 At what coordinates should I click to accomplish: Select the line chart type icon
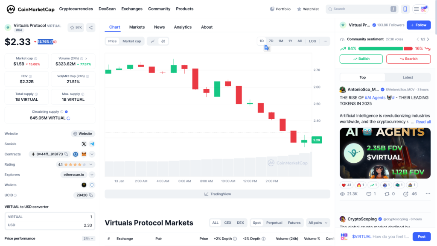pyautogui.click(x=152, y=41)
